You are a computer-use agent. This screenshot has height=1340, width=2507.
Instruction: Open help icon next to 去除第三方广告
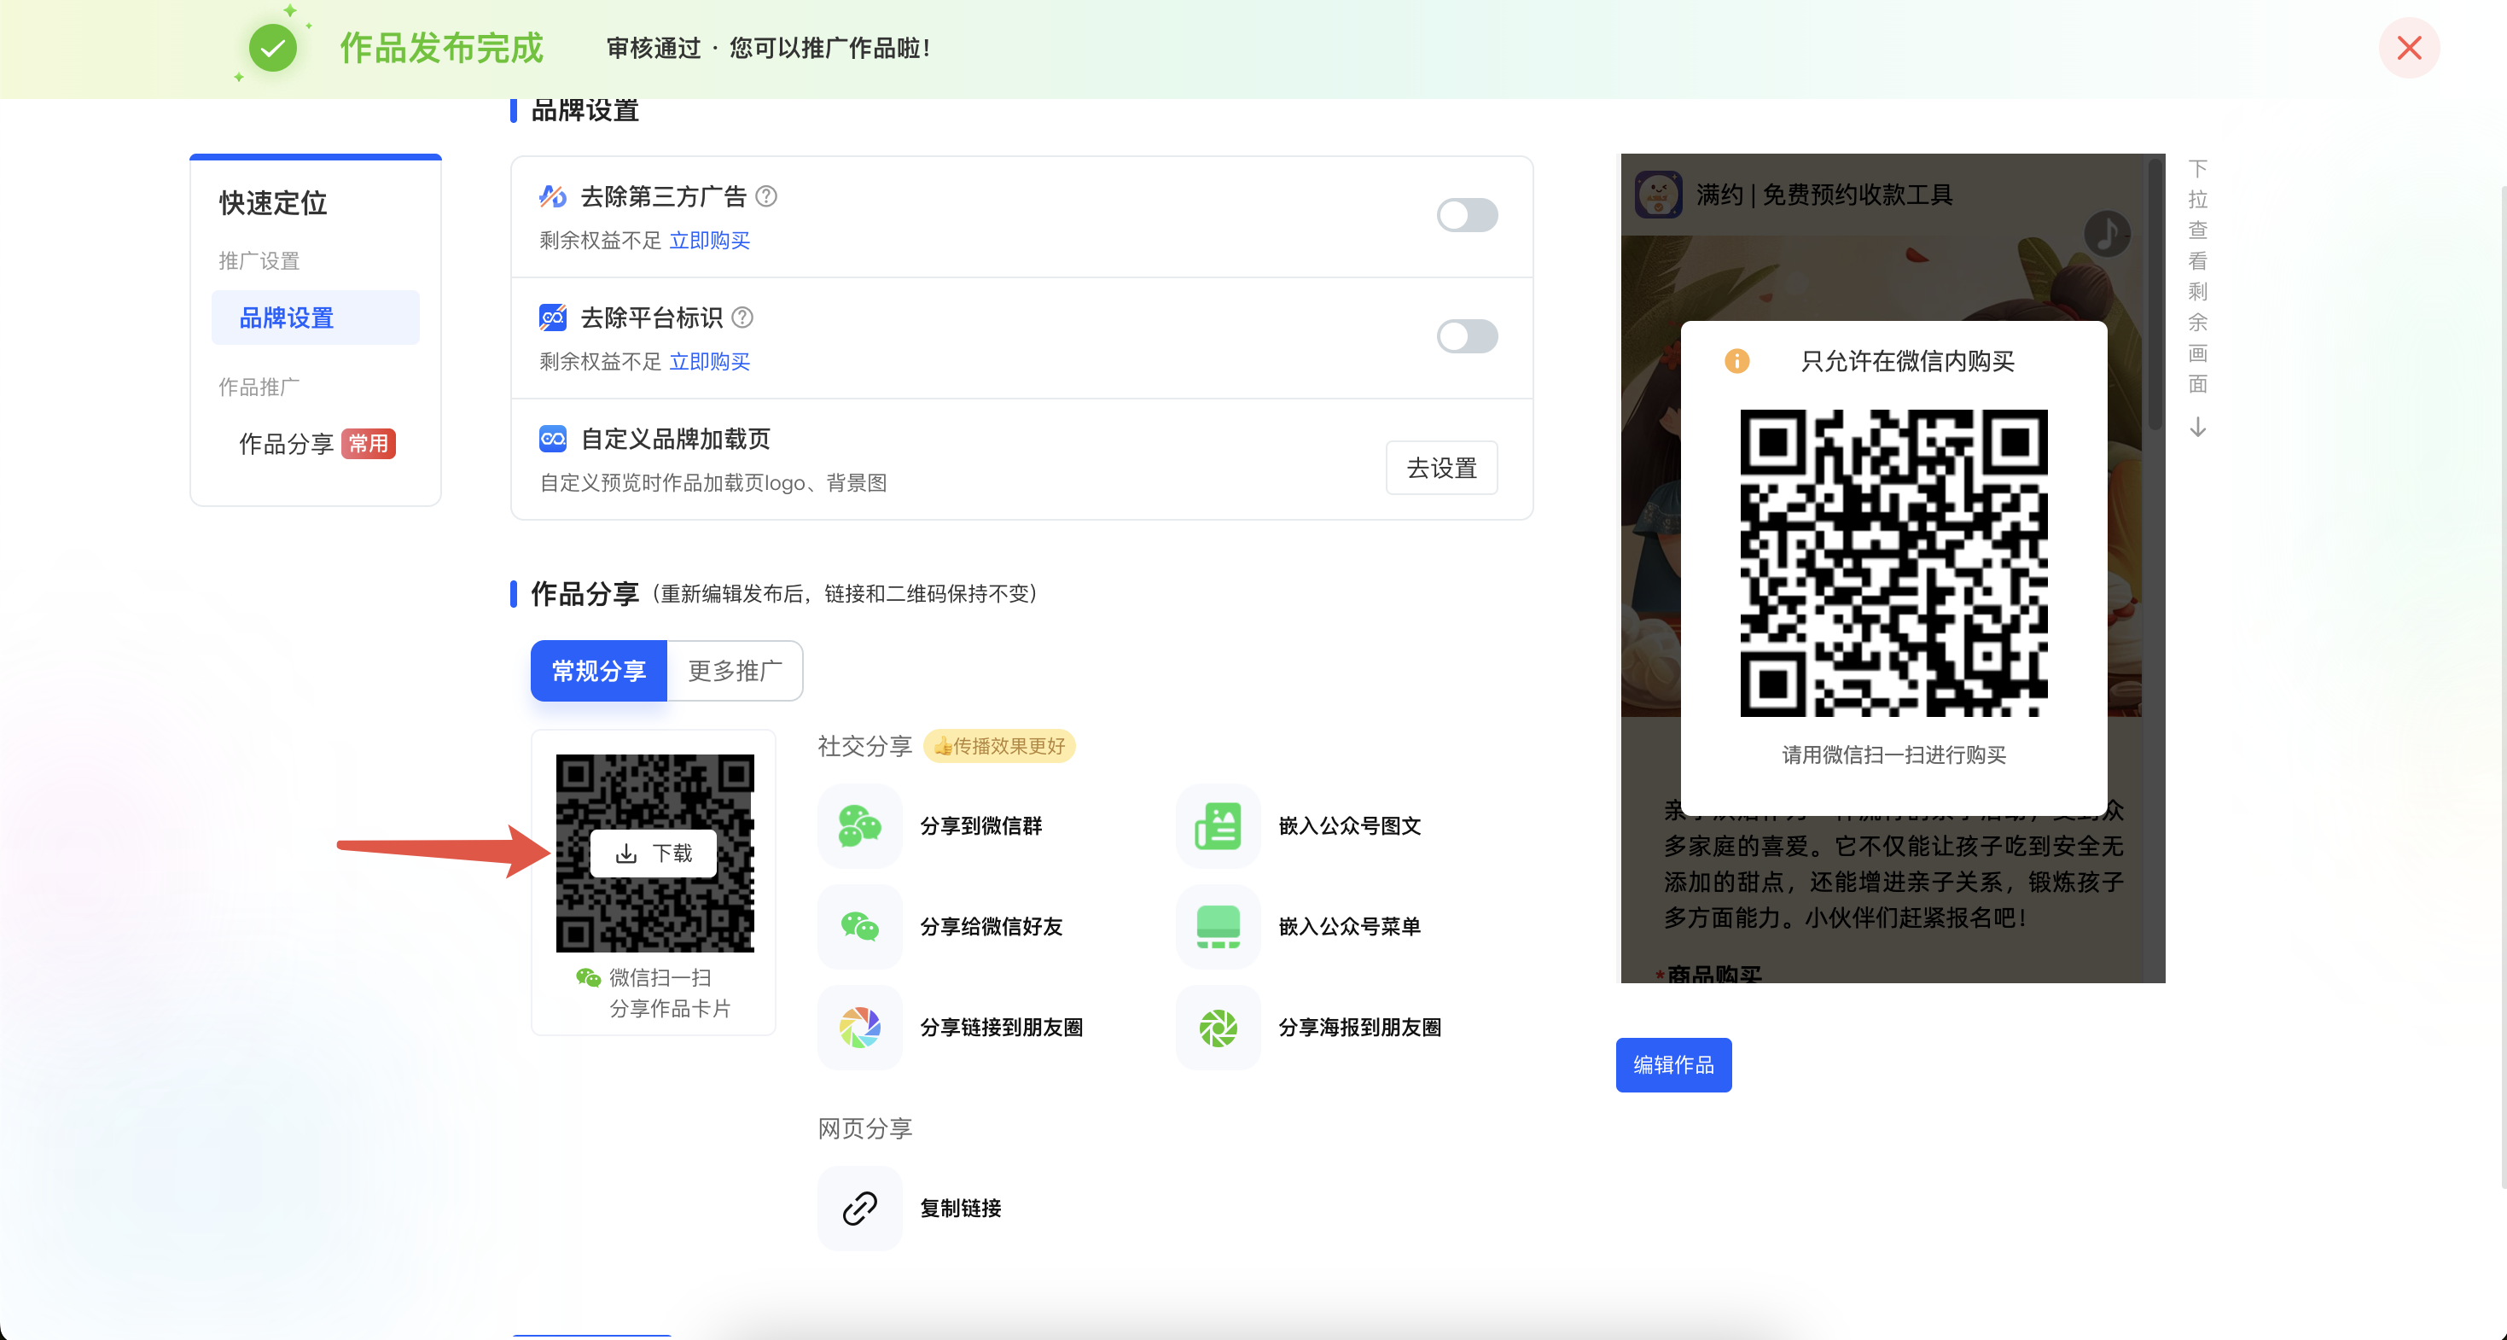point(767,196)
